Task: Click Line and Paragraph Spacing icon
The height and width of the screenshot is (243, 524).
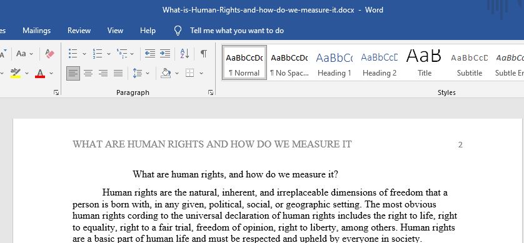Action: tap(138, 73)
